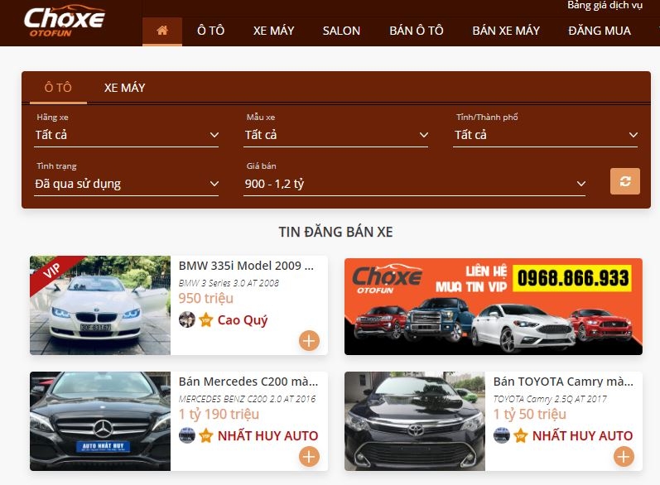
Task: Open BÁN XE MÁY in the top navigation
Action: pyautogui.click(x=506, y=31)
